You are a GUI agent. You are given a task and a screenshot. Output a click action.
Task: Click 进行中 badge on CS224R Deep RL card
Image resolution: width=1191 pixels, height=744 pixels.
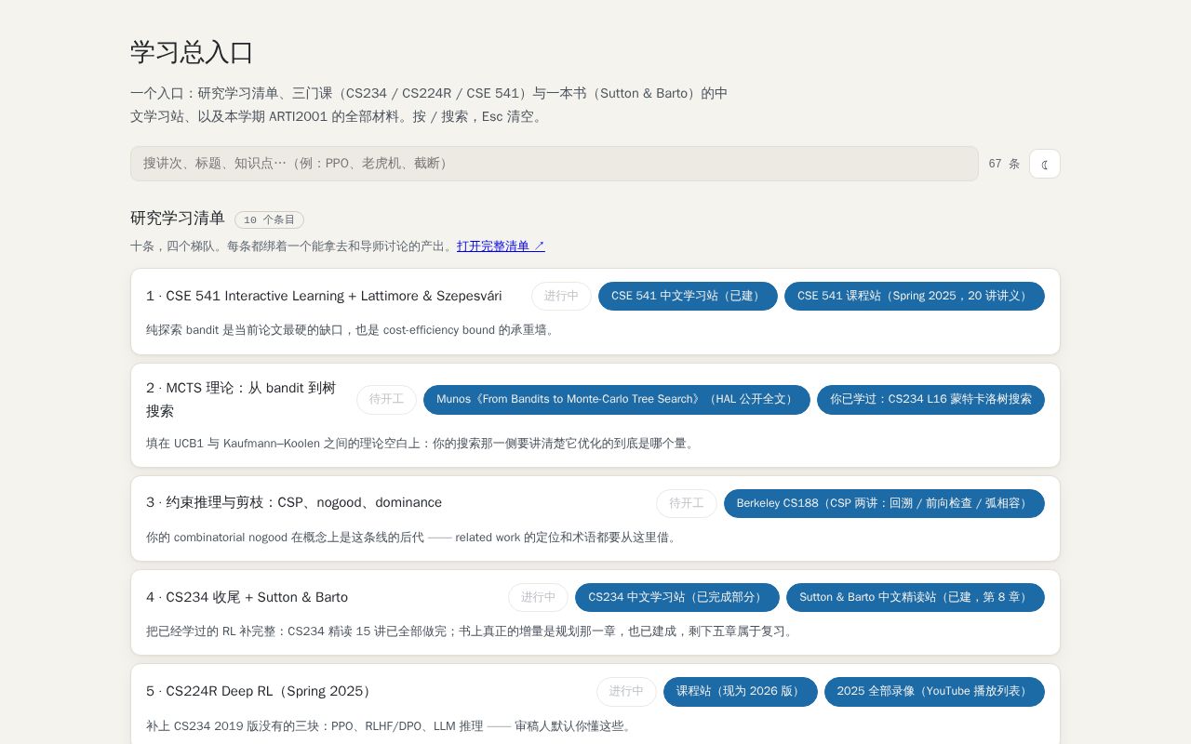[x=626, y=692]
